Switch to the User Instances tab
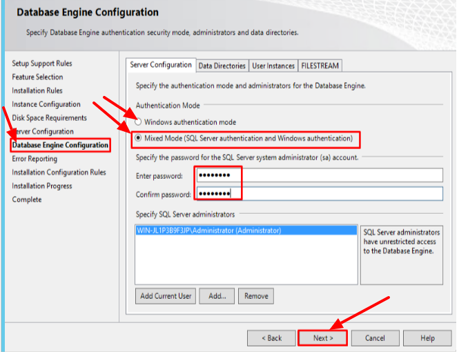The image size is (459, 352). coord(273,66)
